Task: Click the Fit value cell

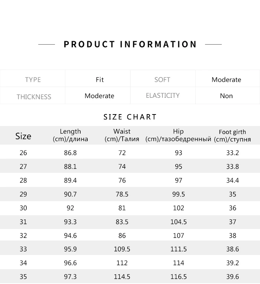Action: [100, 80]
